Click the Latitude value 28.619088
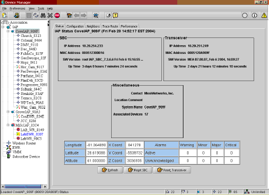Screen dimensions: 269x195 [x=96, y=153]
